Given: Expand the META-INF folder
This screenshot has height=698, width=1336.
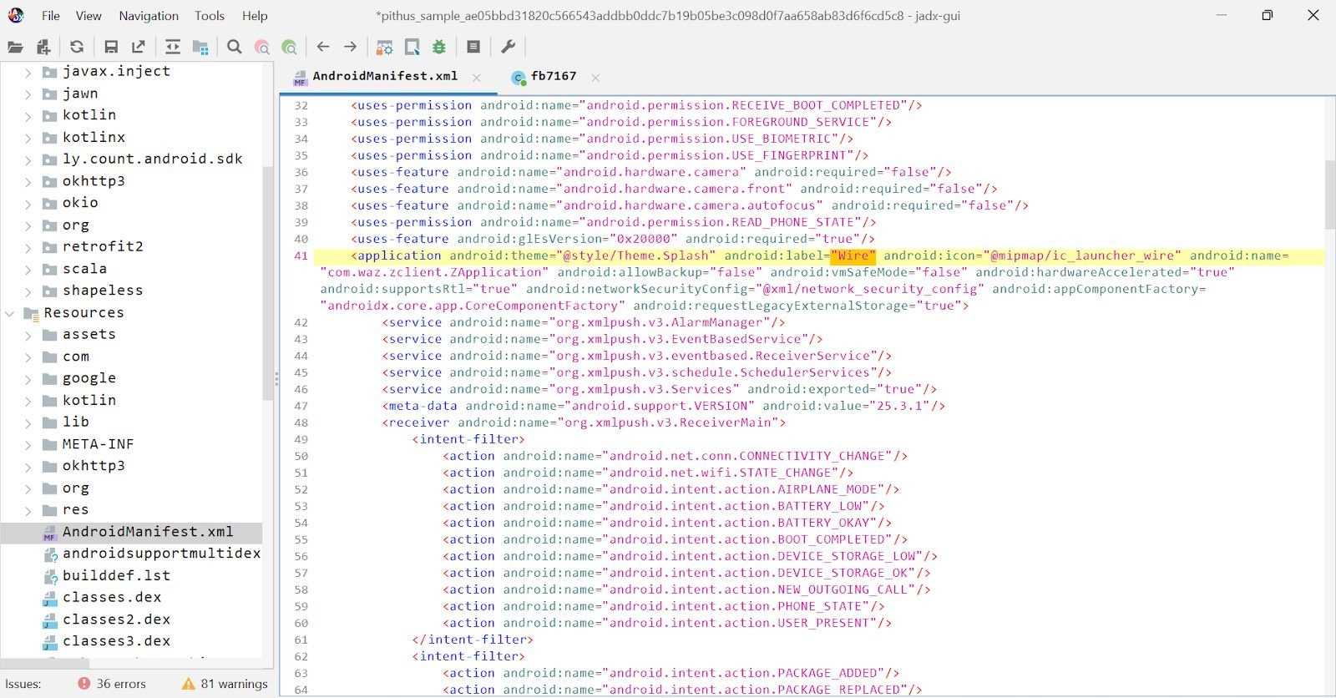Looking at the screenshot, I should tap(28, 445).
